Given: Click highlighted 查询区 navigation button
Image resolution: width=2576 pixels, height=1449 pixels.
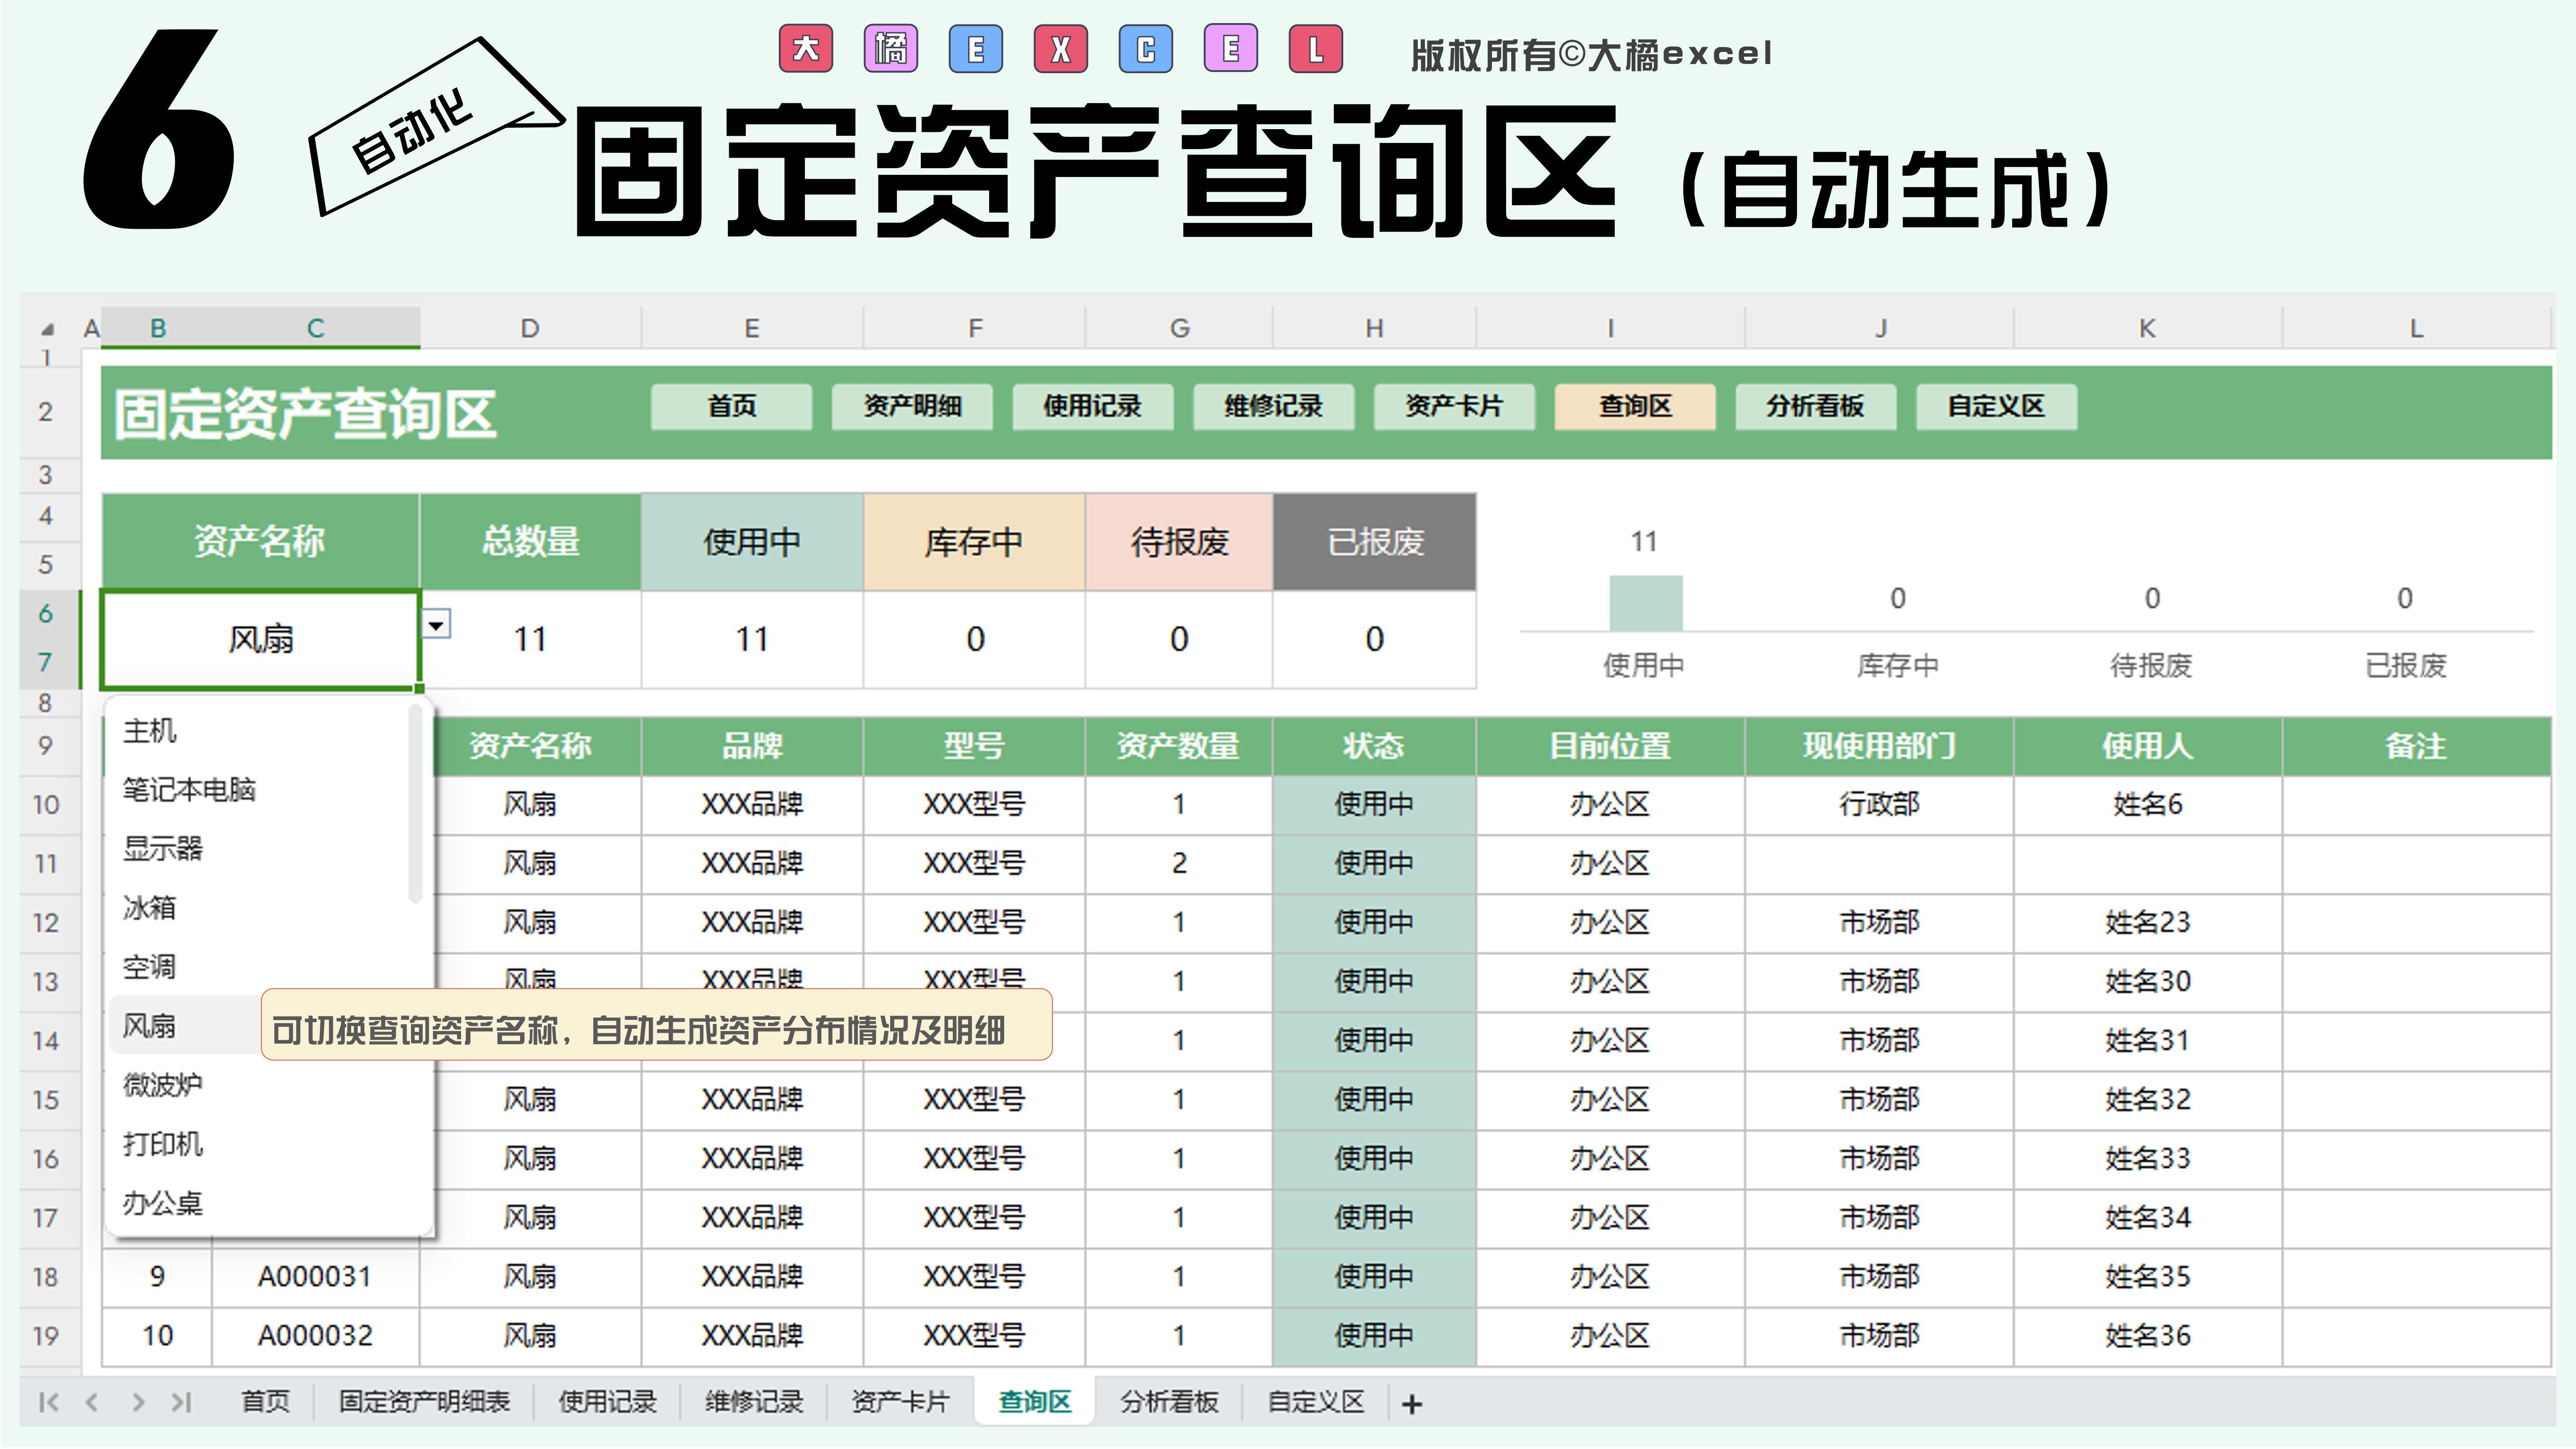Looking at the screenshot, I should pyautogui.click(x=1635, y=407).
